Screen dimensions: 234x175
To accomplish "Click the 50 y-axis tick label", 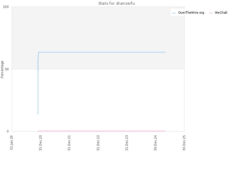I will tap(7, 69).
